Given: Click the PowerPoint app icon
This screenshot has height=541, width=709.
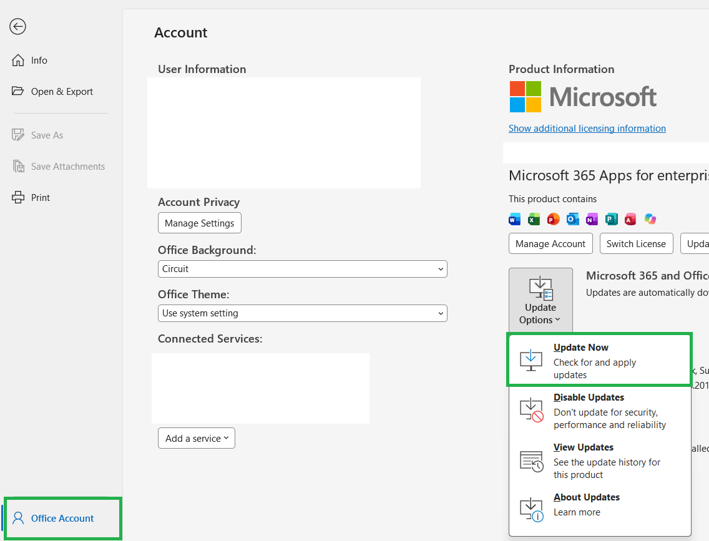Looking at the screenshot, I should 554,219.
